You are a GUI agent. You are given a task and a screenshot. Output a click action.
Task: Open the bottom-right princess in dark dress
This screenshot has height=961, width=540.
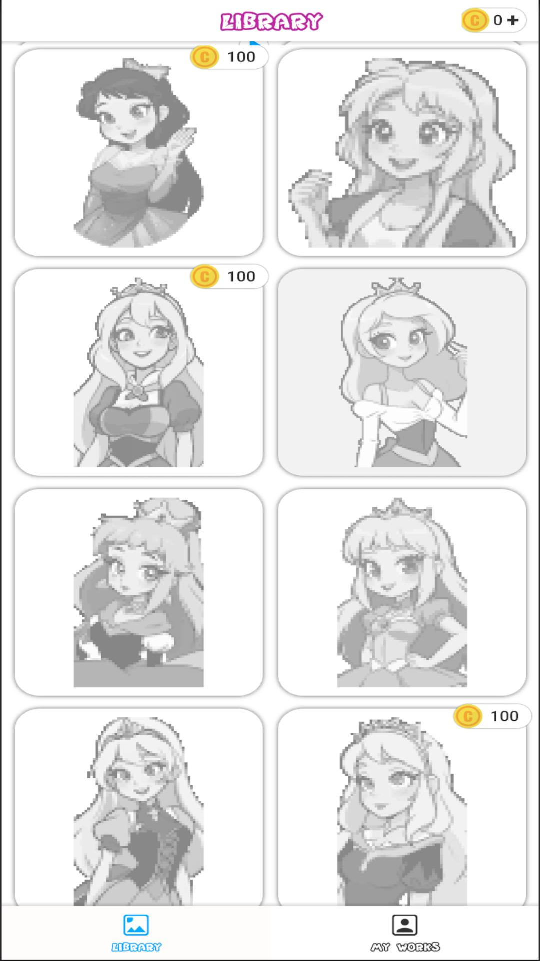pyautogui.click(x=402, y=807)
